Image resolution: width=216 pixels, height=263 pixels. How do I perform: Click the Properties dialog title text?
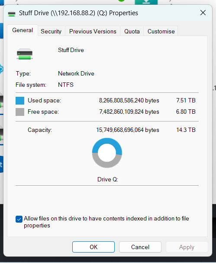point(78,13)
